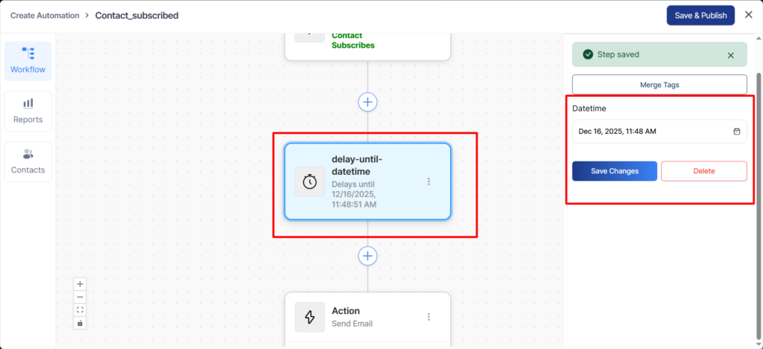Click the stopwatch icon on delay node

[x=309, y=182]
